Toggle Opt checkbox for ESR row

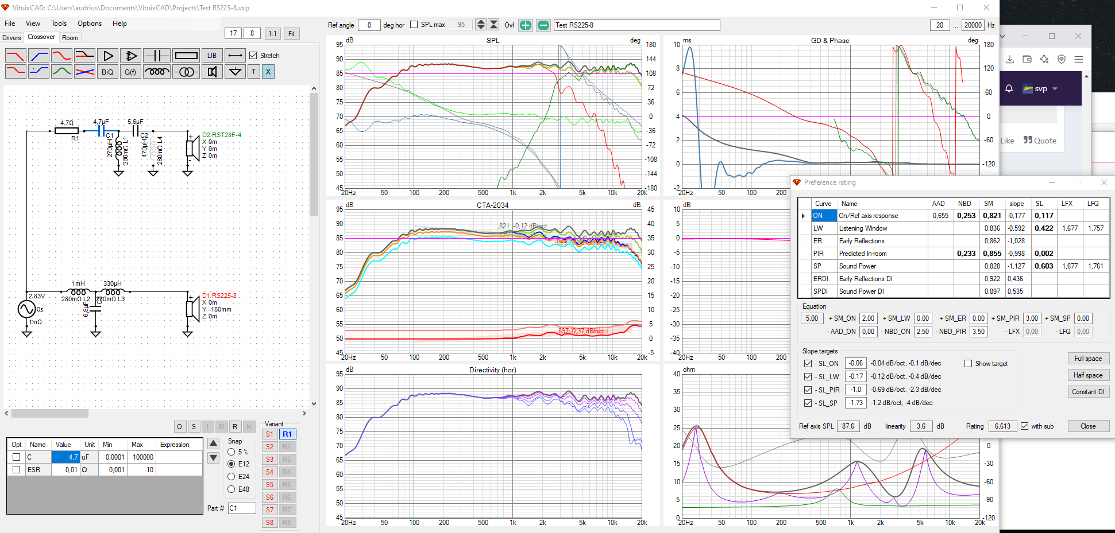pos(16,470)
